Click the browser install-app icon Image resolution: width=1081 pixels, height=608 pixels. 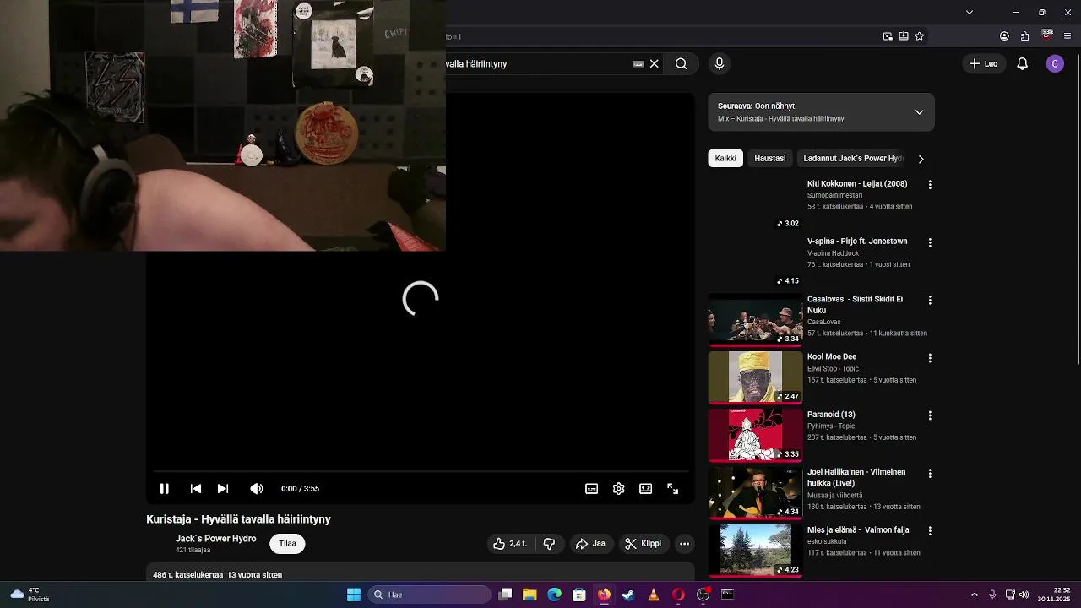904,36
